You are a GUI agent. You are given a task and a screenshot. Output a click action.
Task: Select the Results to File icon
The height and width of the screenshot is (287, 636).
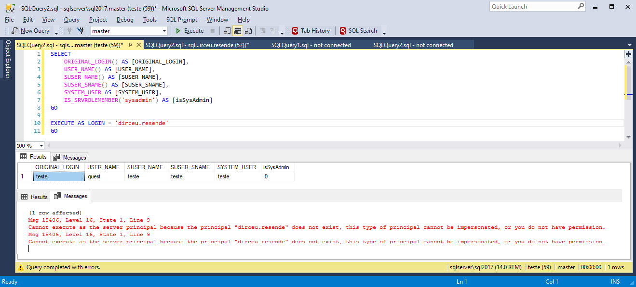click(247, 31)
